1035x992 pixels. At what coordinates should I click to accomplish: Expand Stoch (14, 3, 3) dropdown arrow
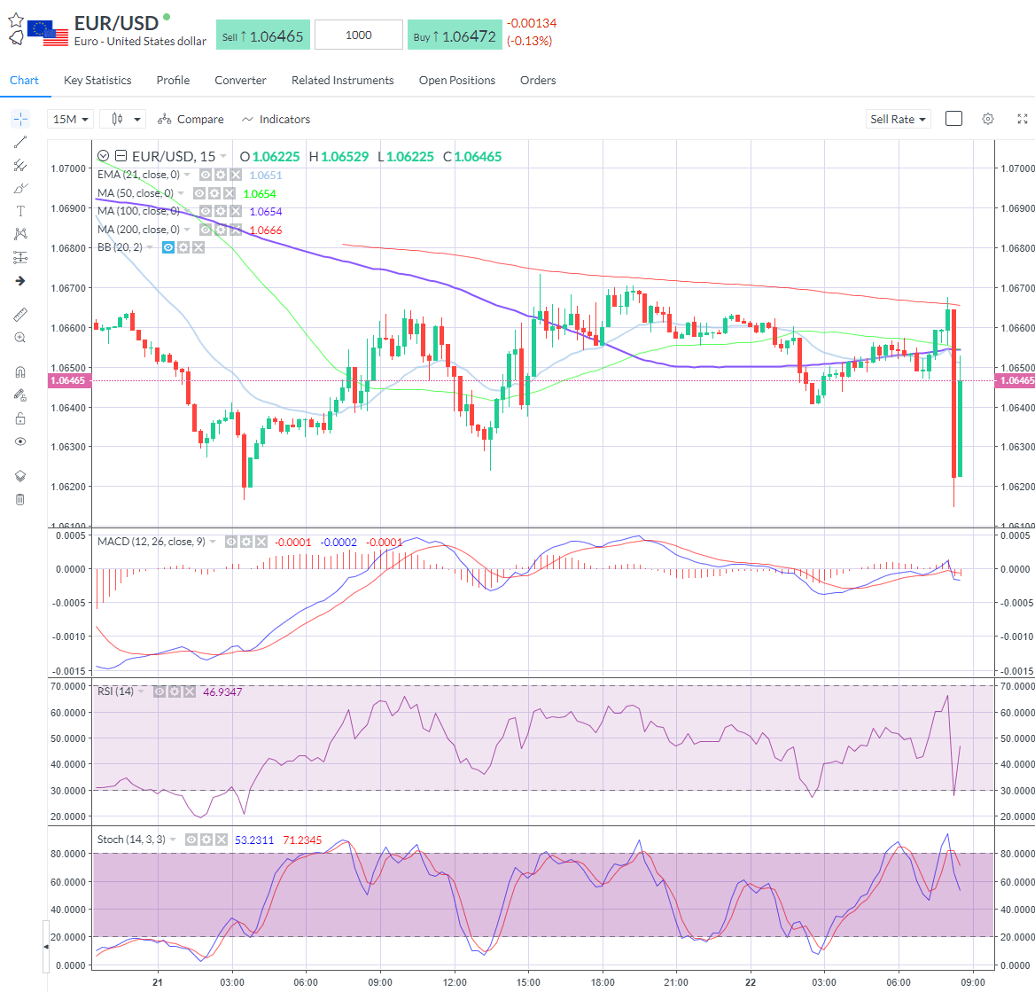(173, 840)
